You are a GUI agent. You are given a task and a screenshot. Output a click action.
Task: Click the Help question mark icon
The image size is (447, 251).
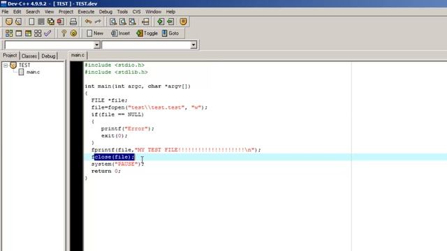[x=64, y=33]
